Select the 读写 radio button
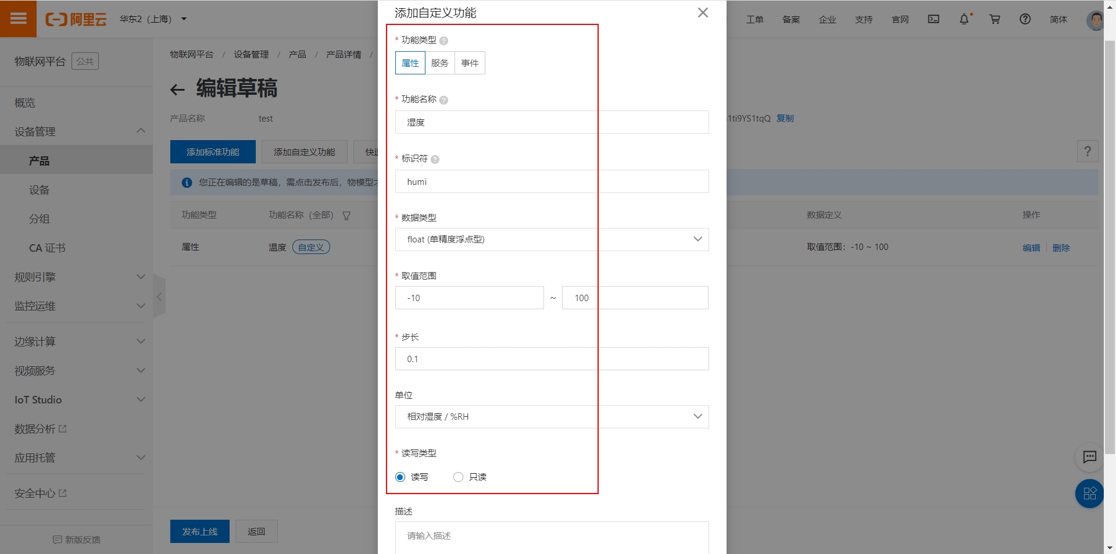 (x=399, y=477)
